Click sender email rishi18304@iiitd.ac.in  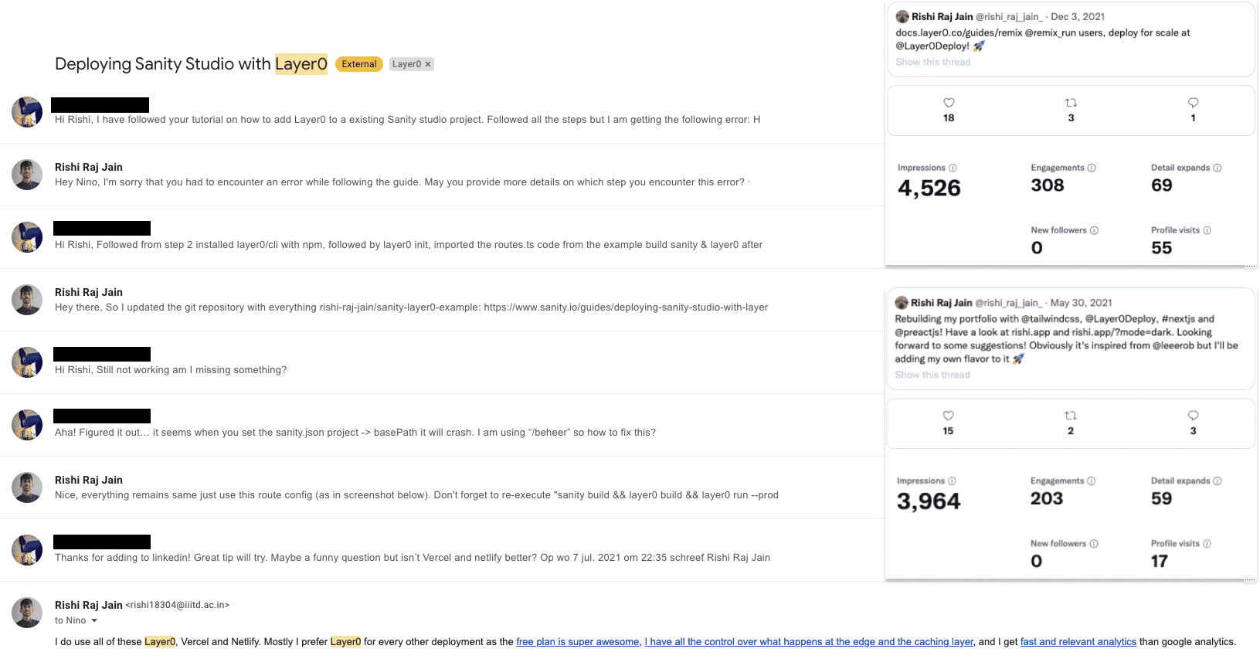(x=178, y=605)
